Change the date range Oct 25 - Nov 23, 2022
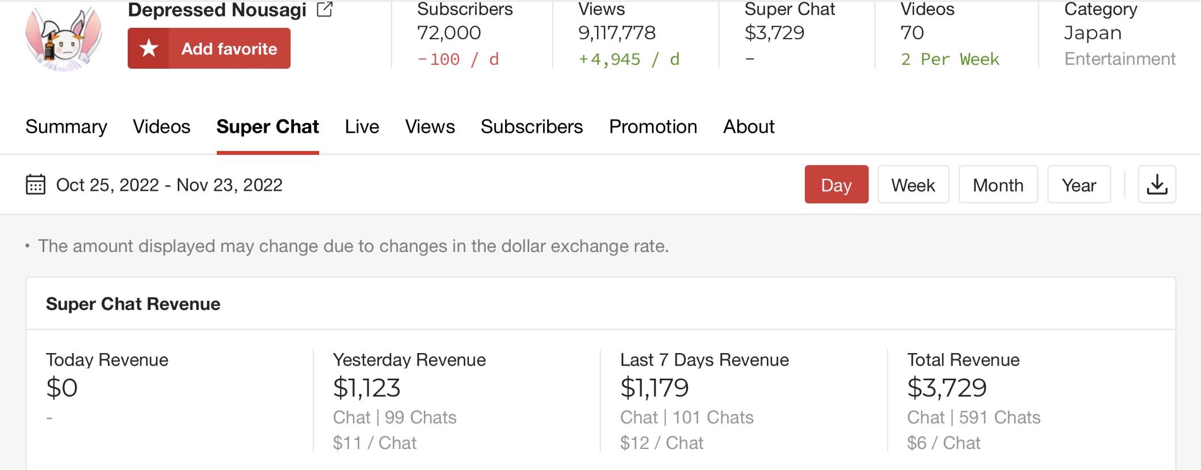Screen dimensions: 1201x470 pyautogui.click(x=169, y=185)
